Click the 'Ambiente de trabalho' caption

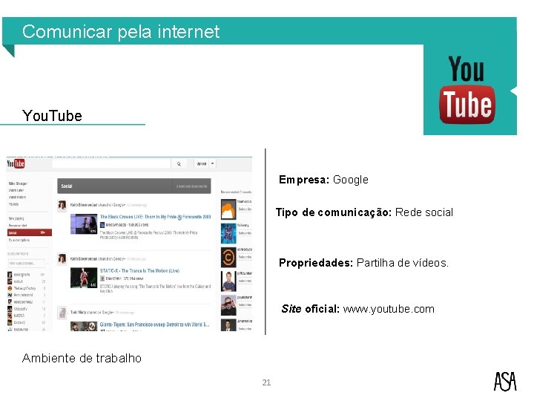point(82,359)
